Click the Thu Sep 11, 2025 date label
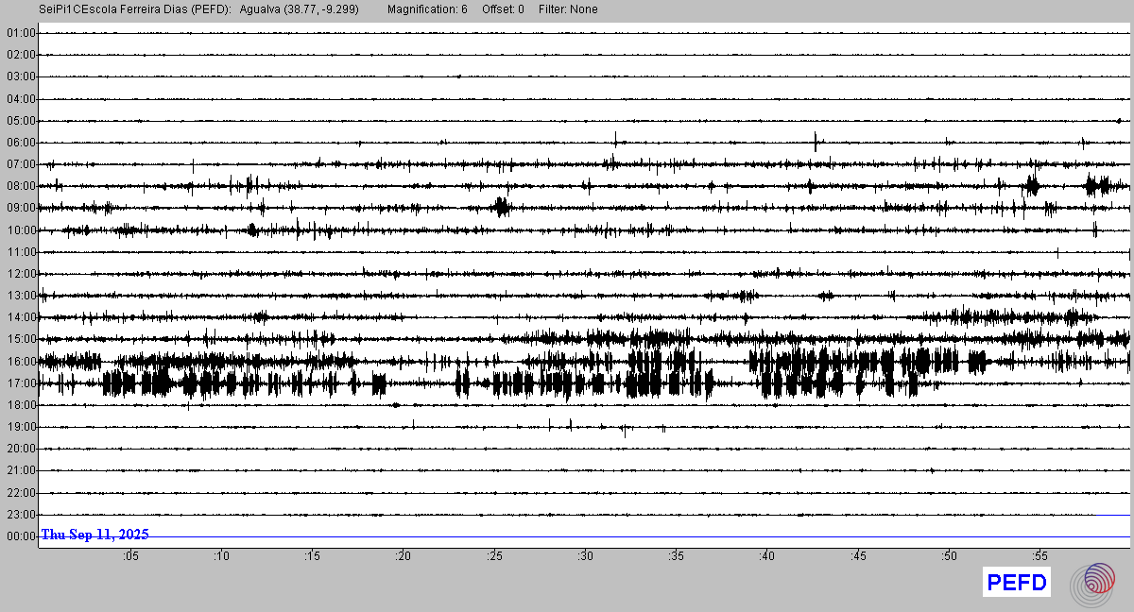1134x612 pixels. pos(94,535)
